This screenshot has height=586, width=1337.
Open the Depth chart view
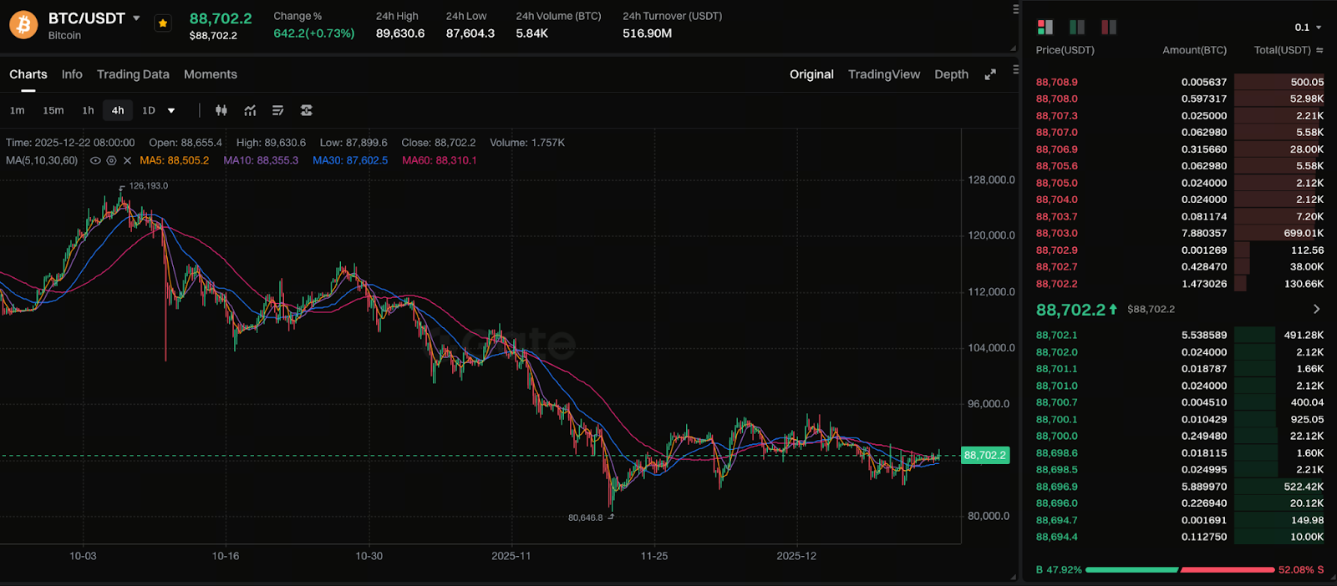(x=951, y=74)
